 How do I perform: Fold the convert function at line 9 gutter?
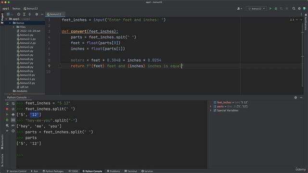pos(60,66)
